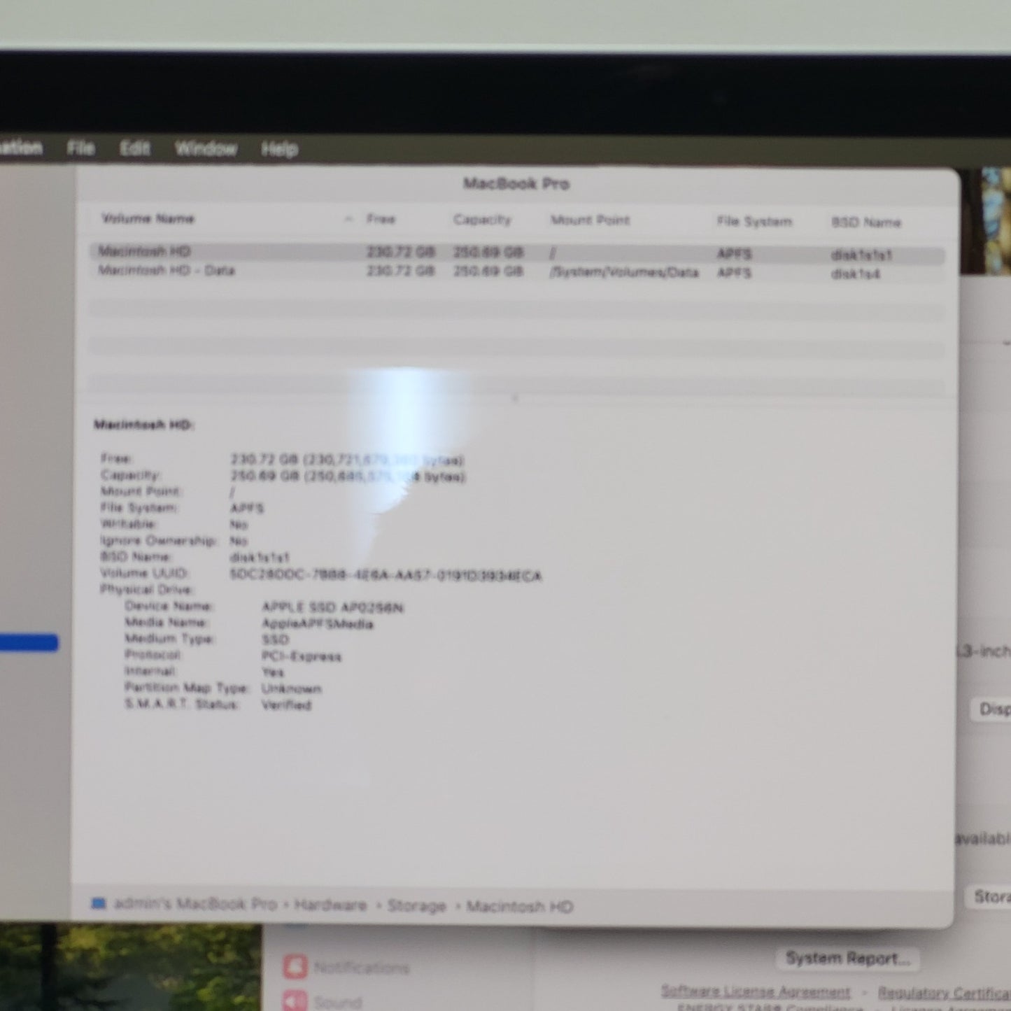Sort by Volume Name column

[x=148, y=219]
